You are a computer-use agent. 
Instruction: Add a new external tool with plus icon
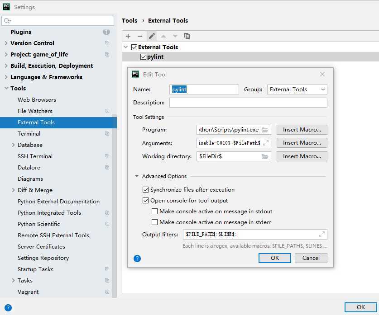(x=128, y=36)
